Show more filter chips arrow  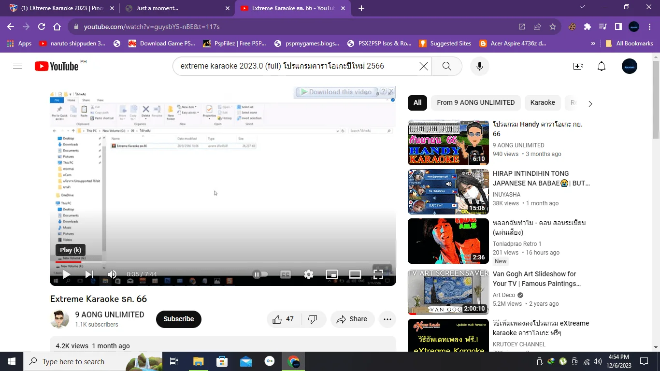pyautogui.click(x=590, y=103)
